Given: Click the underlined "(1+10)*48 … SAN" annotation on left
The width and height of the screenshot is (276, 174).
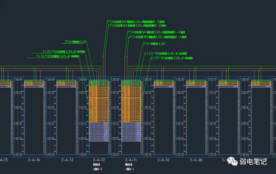Looking at the screenshot, I should [58, 56].
